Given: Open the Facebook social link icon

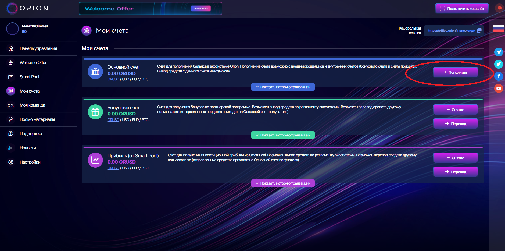Looking at the screenshot, I should point(499,76).
